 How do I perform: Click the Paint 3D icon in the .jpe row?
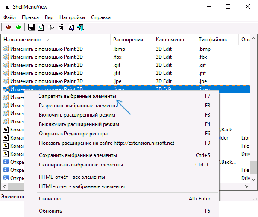coord(6,81)
